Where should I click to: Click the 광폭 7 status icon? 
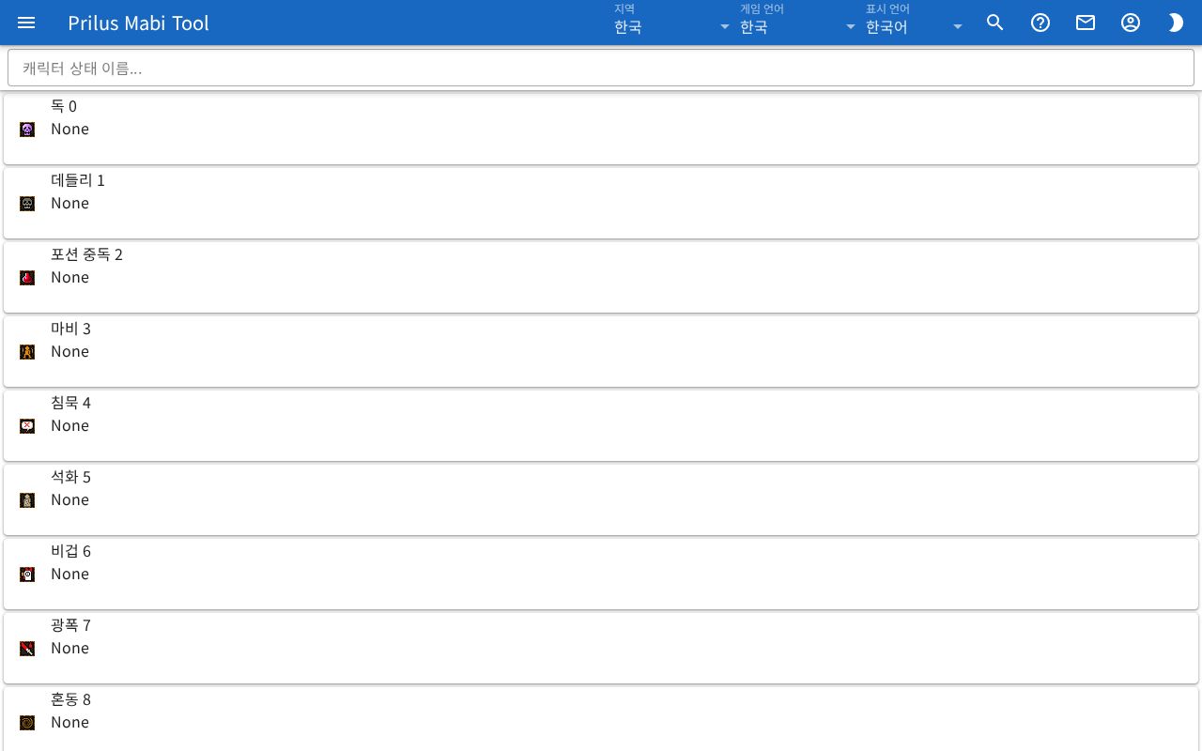[x=27, y=649]
